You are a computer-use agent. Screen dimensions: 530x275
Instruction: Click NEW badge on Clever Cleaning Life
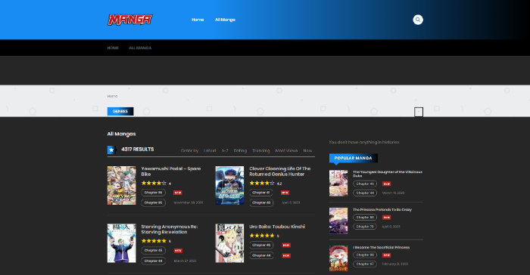[x=285, y=193]
